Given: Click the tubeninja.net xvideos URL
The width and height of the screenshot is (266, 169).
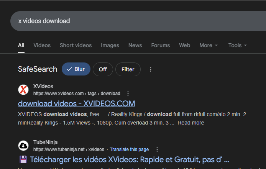Looking at the screenshot, I should point(69,149).
